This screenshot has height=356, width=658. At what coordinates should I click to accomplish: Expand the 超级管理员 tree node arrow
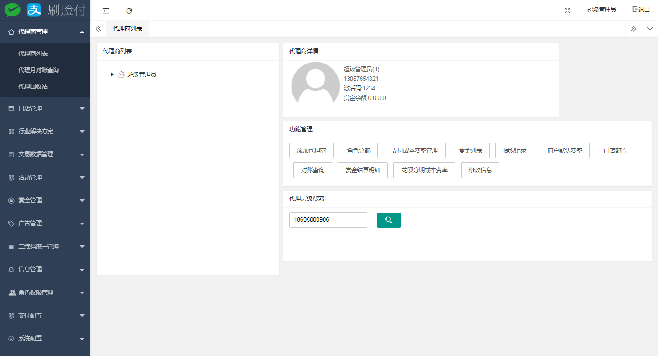pos(112,74)
